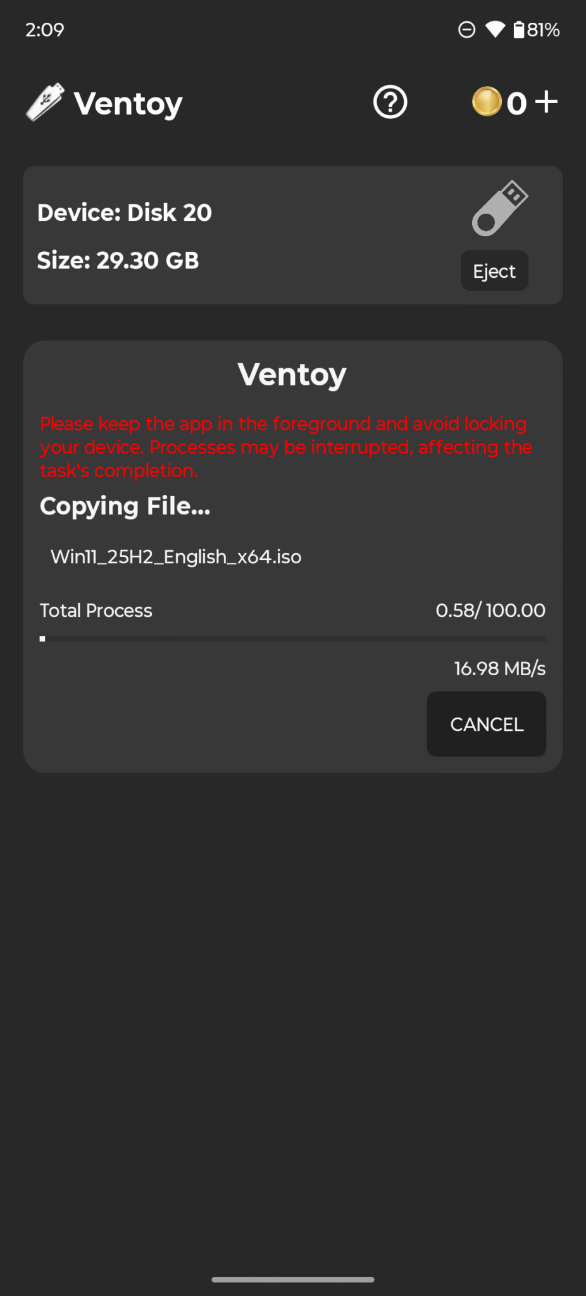This screenshot has height=1296, width=586.
Task: Click the Total Process progress bar
Action: (292, 639)
